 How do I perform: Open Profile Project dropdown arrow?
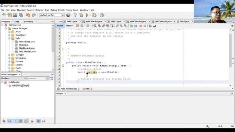pyautogui.click(x=105, y=15)
